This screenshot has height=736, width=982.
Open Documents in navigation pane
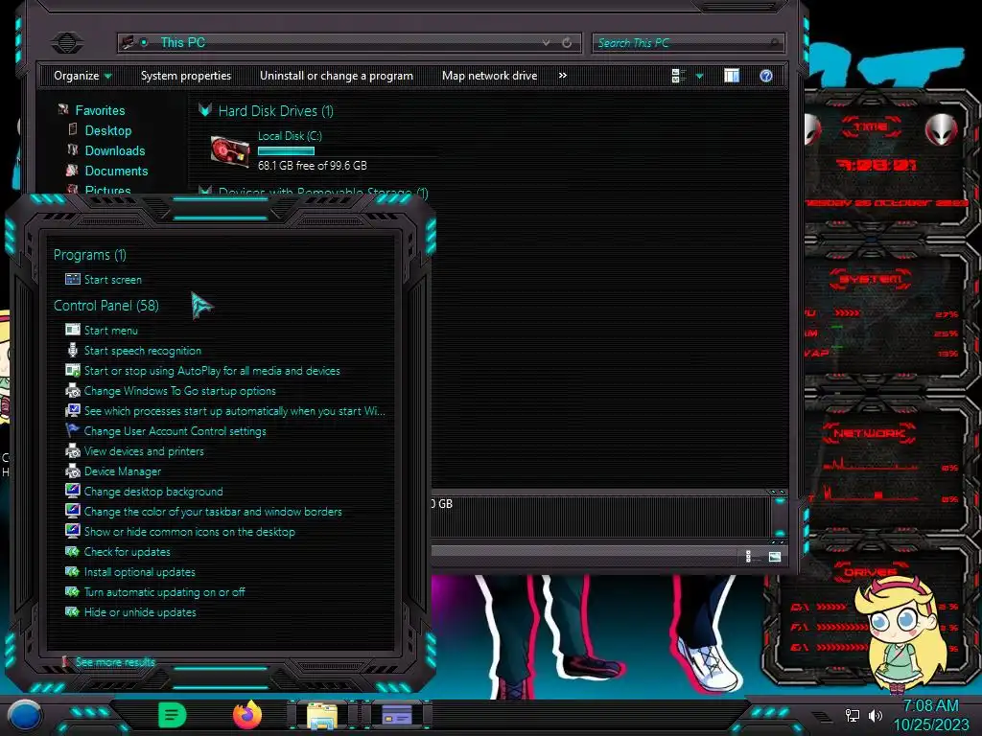116,171
